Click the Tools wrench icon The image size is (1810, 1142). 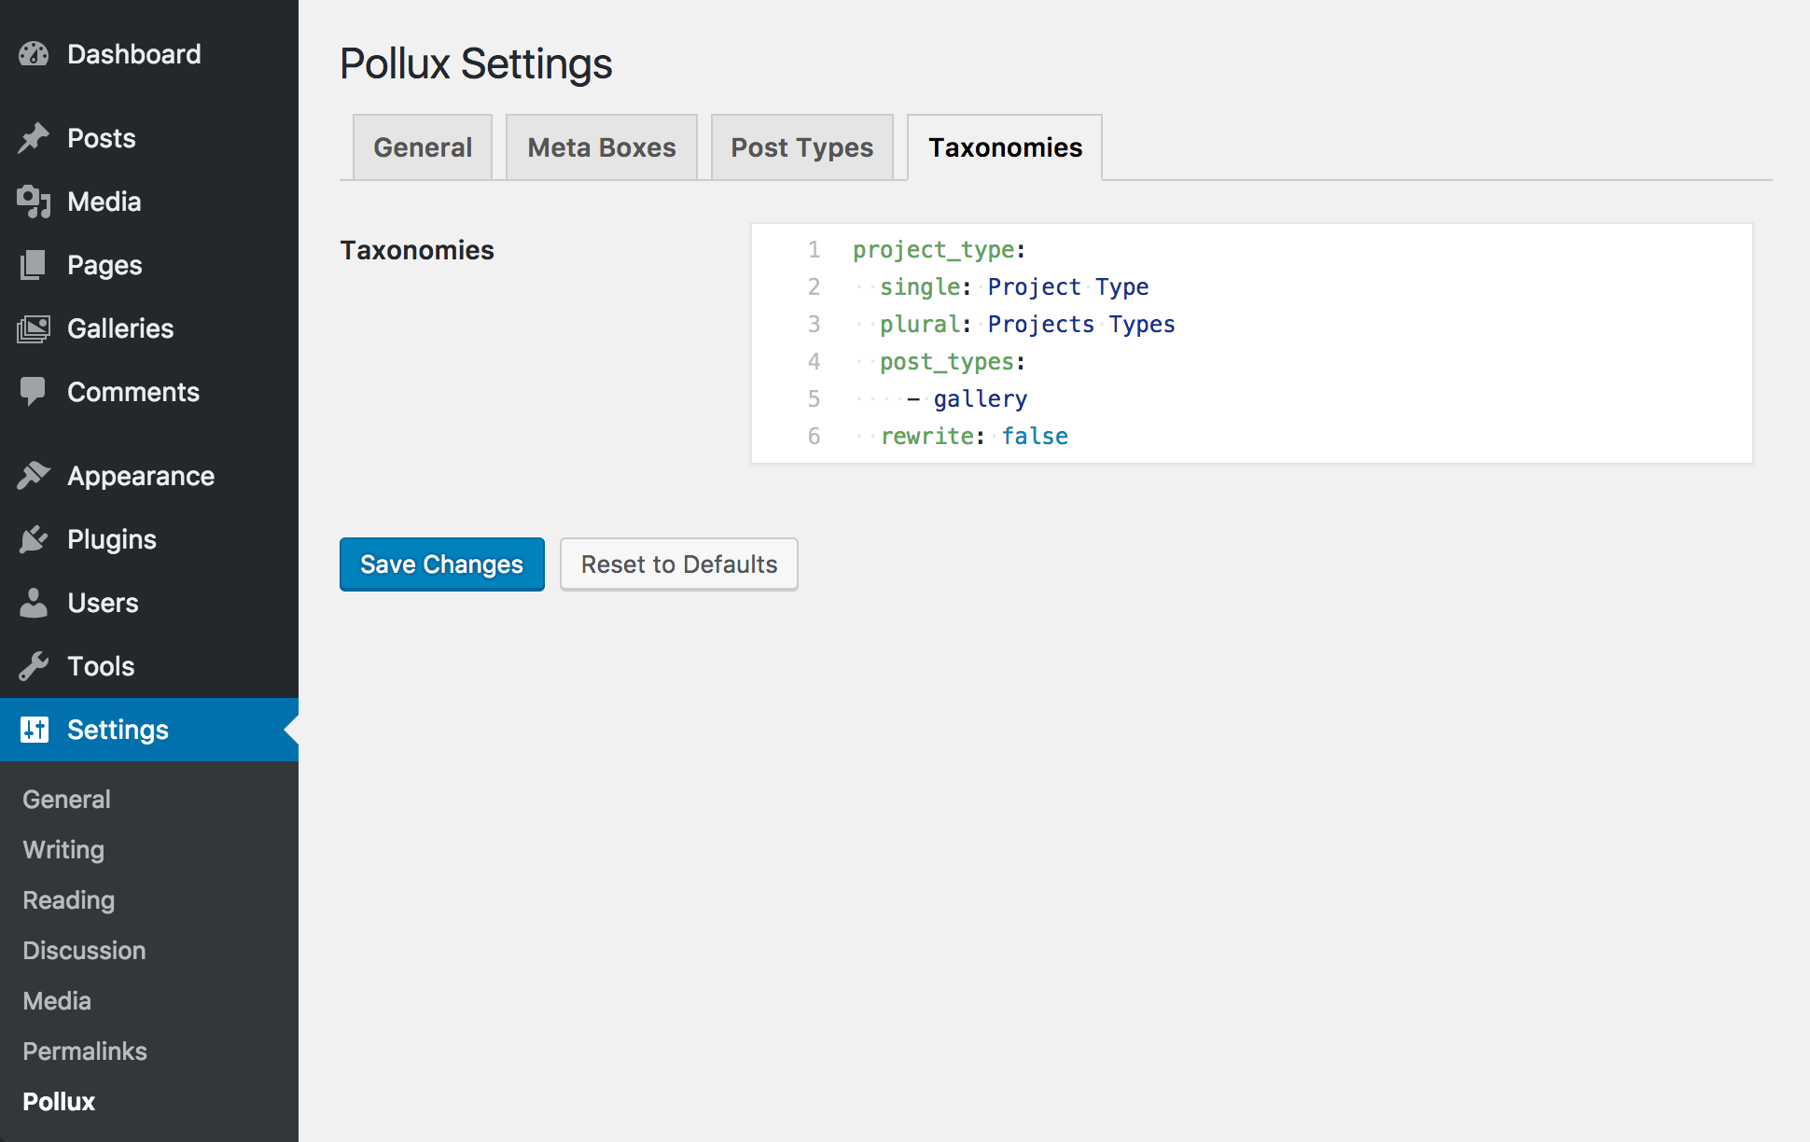click(x=34, y=666)
